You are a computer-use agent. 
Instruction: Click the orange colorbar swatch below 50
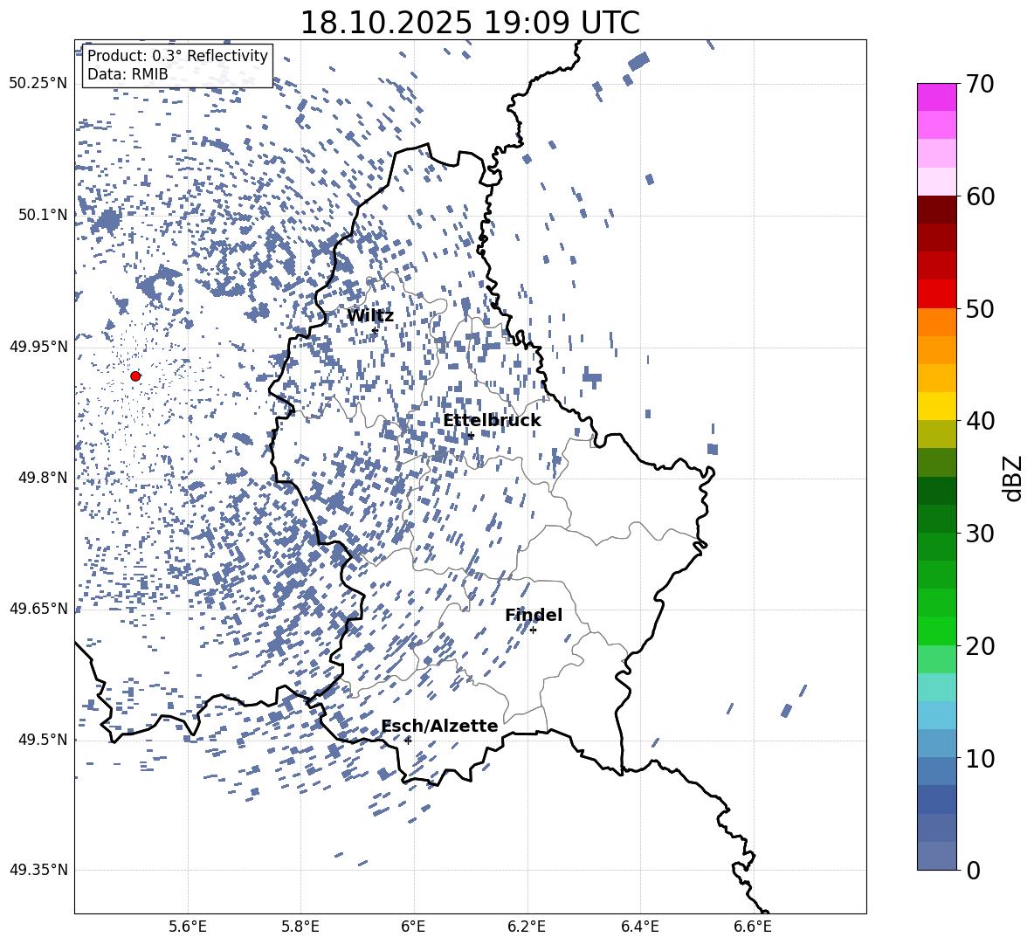tap(937, 321)
